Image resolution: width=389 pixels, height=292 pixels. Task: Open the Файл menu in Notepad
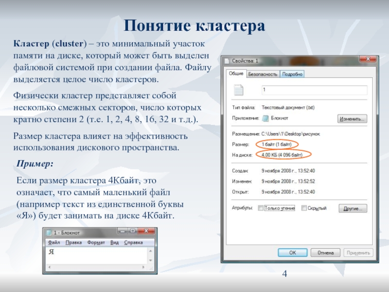point(54,242)
